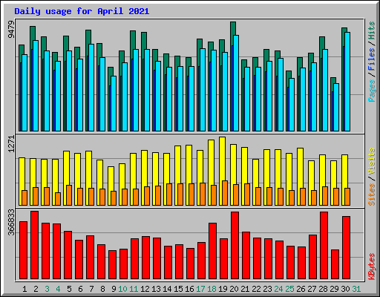This screenshot has height=297, width=380.
Task: Click the Visits legend label
Action: click(x=372, y=161)
